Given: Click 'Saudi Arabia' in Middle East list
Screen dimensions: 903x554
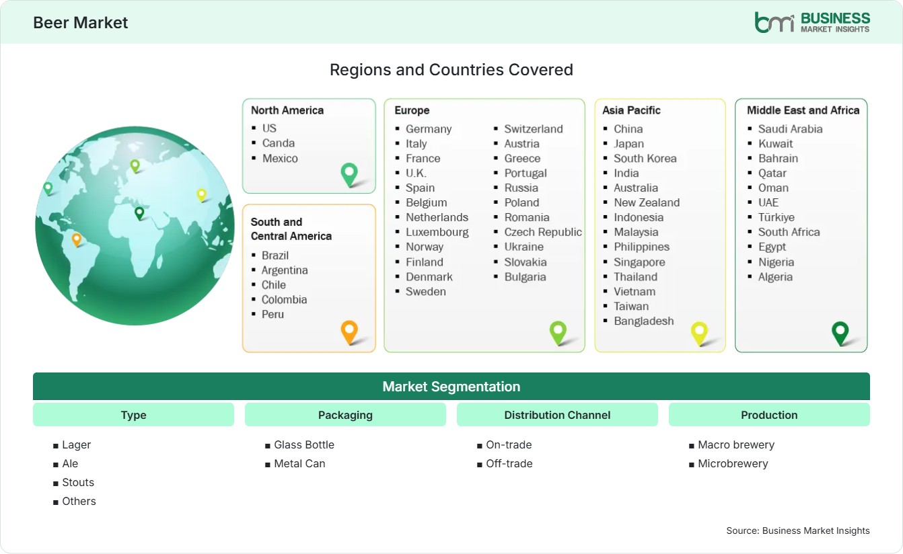Looking at the screenshot, I should pyautogui.click(x=791, y=128).
